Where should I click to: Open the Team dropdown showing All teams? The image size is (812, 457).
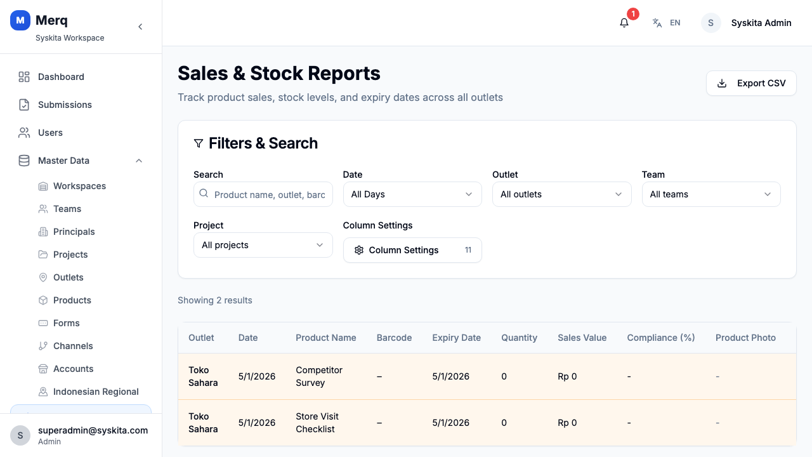(711, 194)
